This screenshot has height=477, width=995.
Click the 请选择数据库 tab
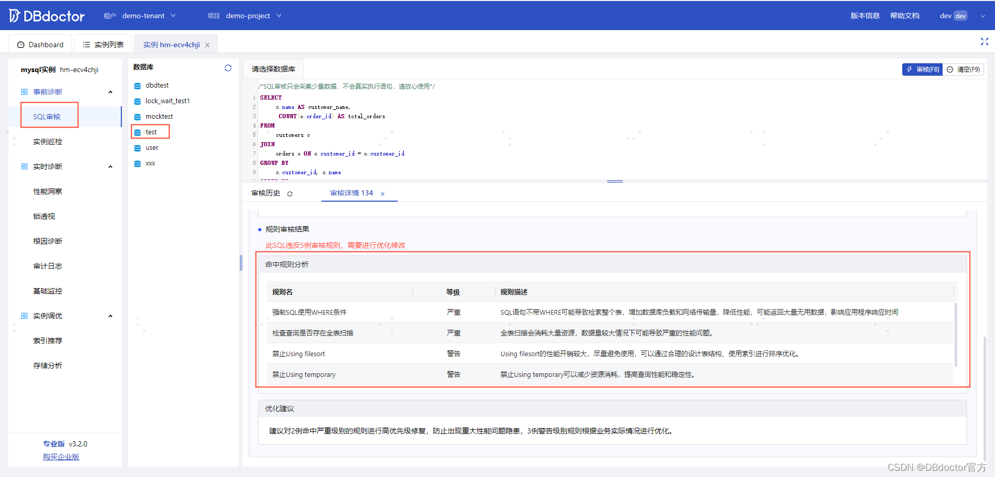tap(273, 69)
